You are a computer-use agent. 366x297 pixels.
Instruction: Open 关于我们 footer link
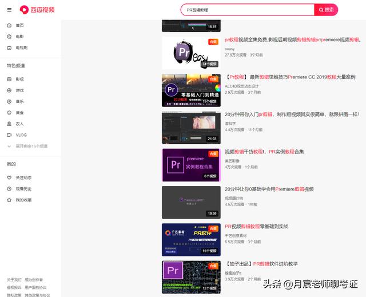pos(14,280)
